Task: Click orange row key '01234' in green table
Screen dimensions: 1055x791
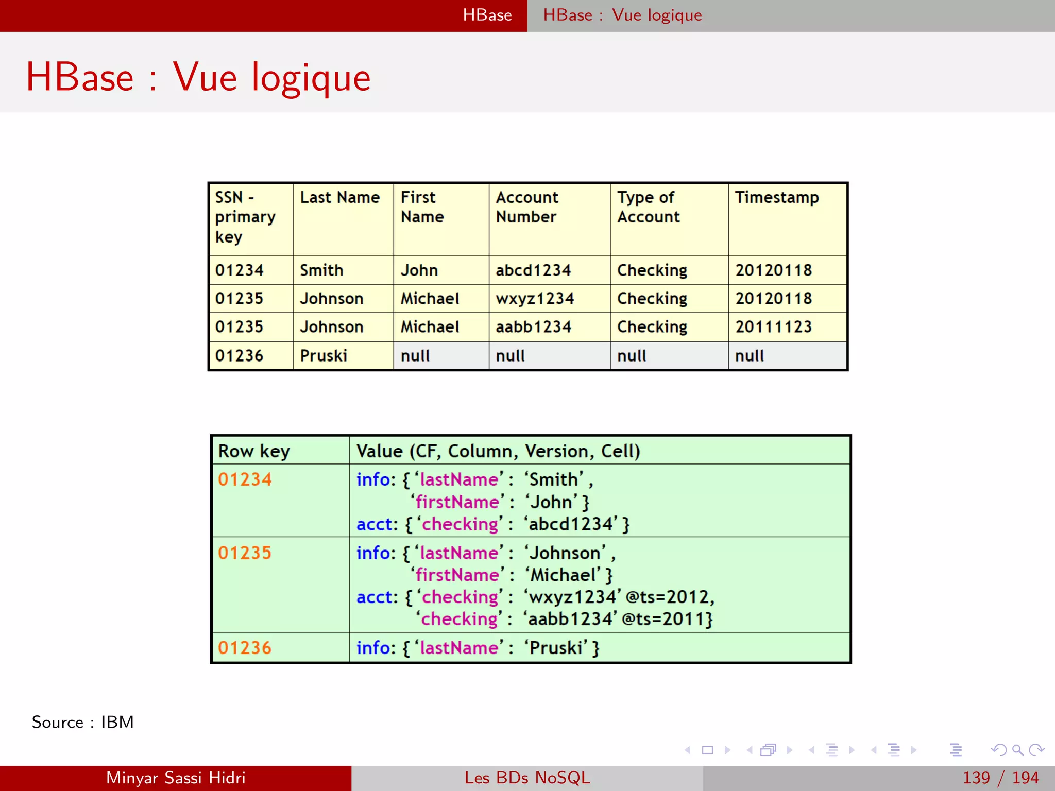Action: [245, 479]
